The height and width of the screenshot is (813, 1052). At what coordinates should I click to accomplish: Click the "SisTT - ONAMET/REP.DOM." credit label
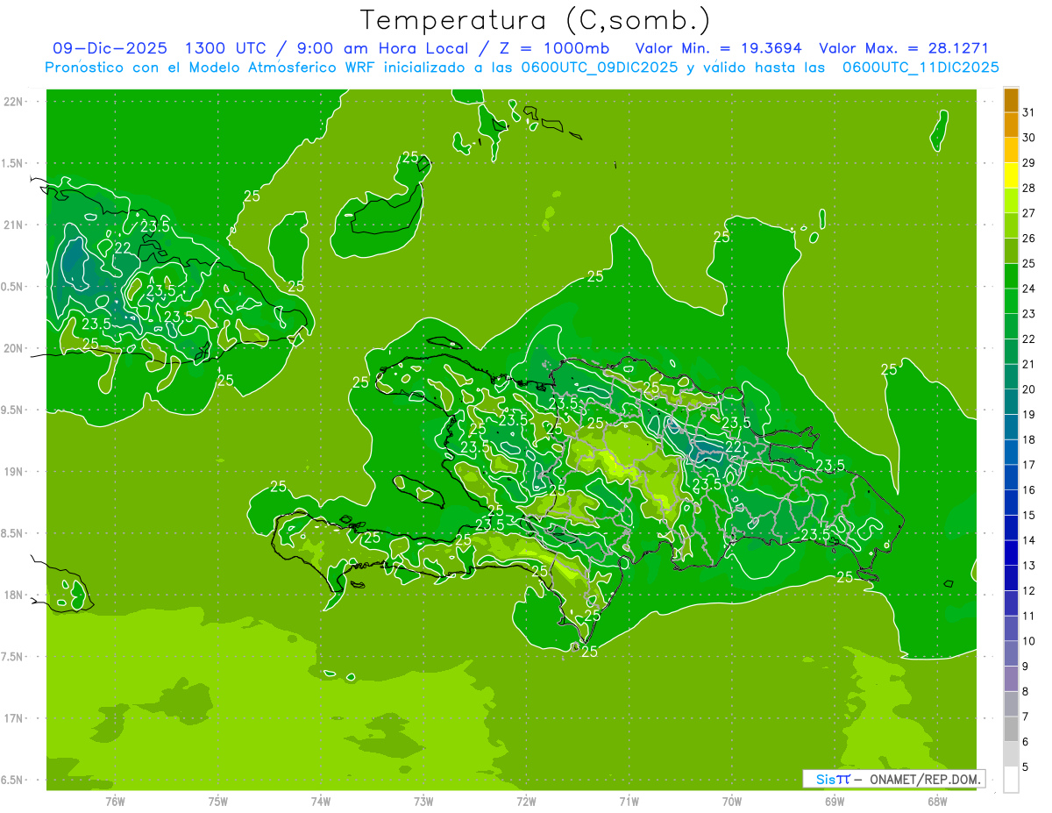(893, 779)
